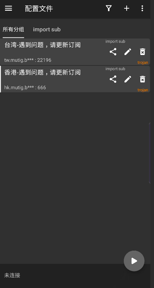Add a new profile with plus icon
Viewport: 154px width, 288px height.
pos(127,8)
